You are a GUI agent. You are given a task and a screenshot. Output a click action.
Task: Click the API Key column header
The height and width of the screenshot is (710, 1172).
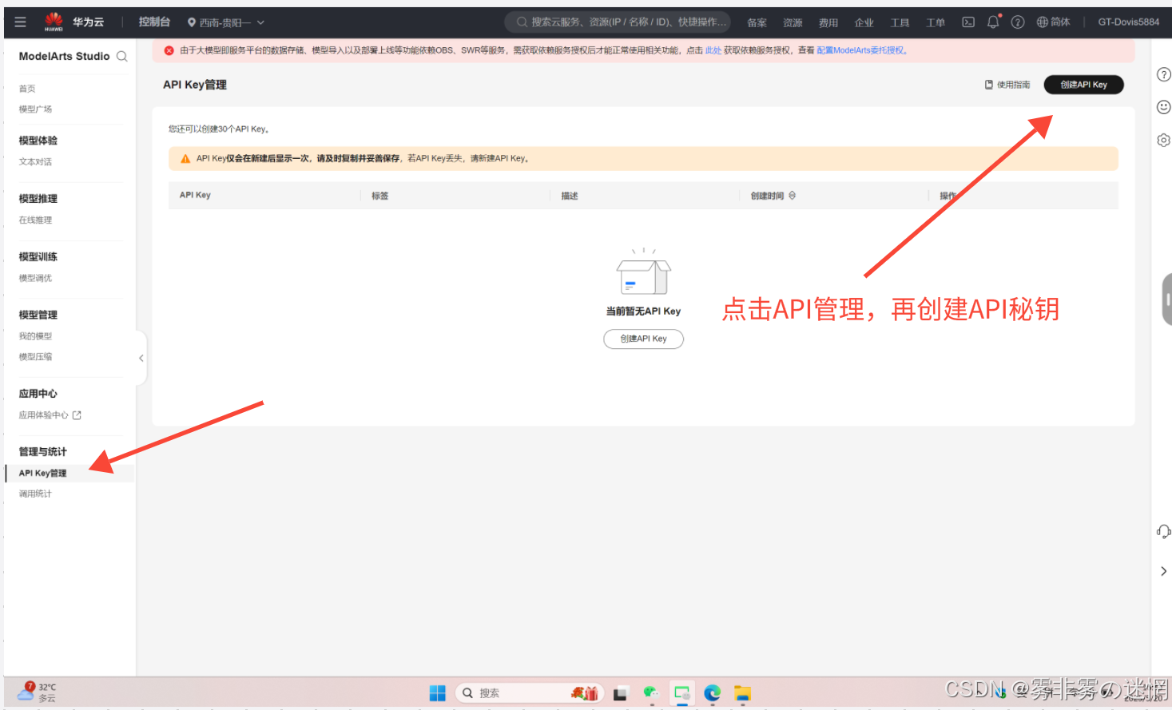pos(195,195)
